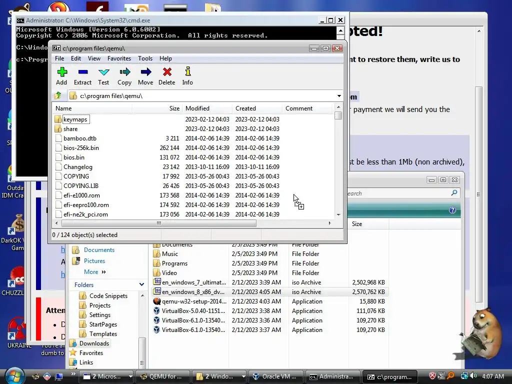Switch to QEMU for... taskbar button
The height and width of the screenshot is (384, 512).
pos(162,376)
